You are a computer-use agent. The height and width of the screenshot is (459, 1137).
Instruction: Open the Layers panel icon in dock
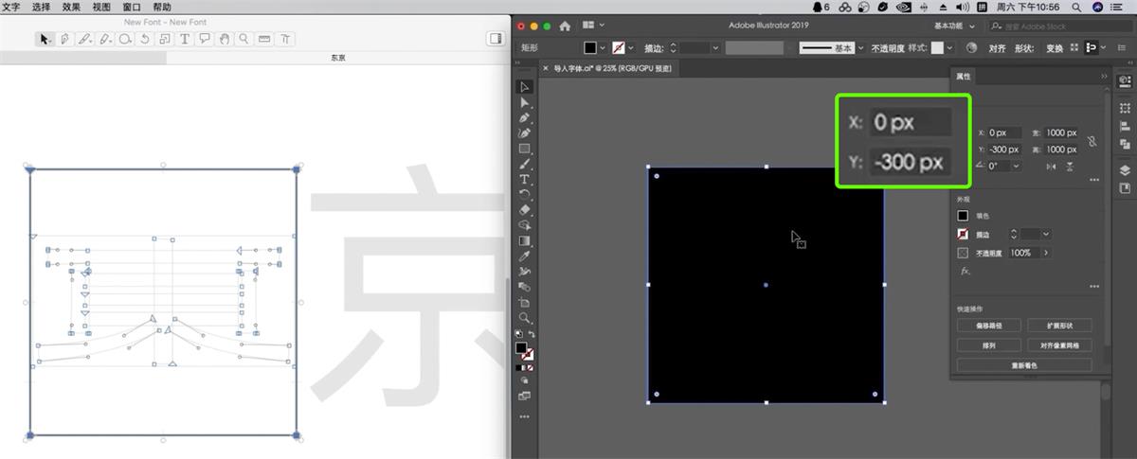pyautogui.click(x=1125, y=170)
